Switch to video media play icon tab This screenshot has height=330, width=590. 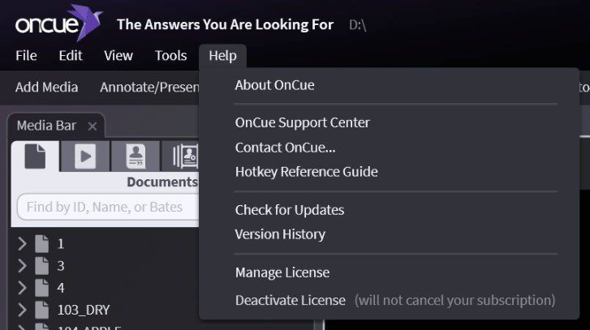85,156
